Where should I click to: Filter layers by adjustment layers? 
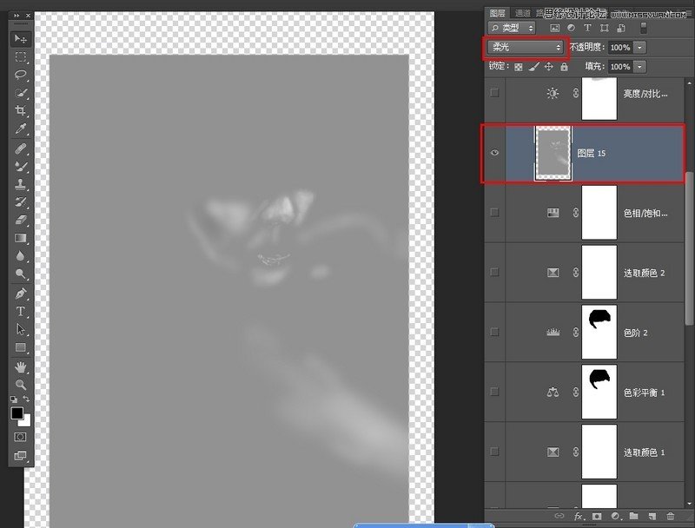click(572, 28)
